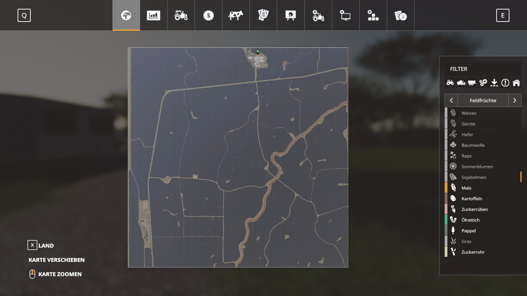Go to next filter category arrow
The width and height of the screenshot is (527, 296).
pos(515,100)
